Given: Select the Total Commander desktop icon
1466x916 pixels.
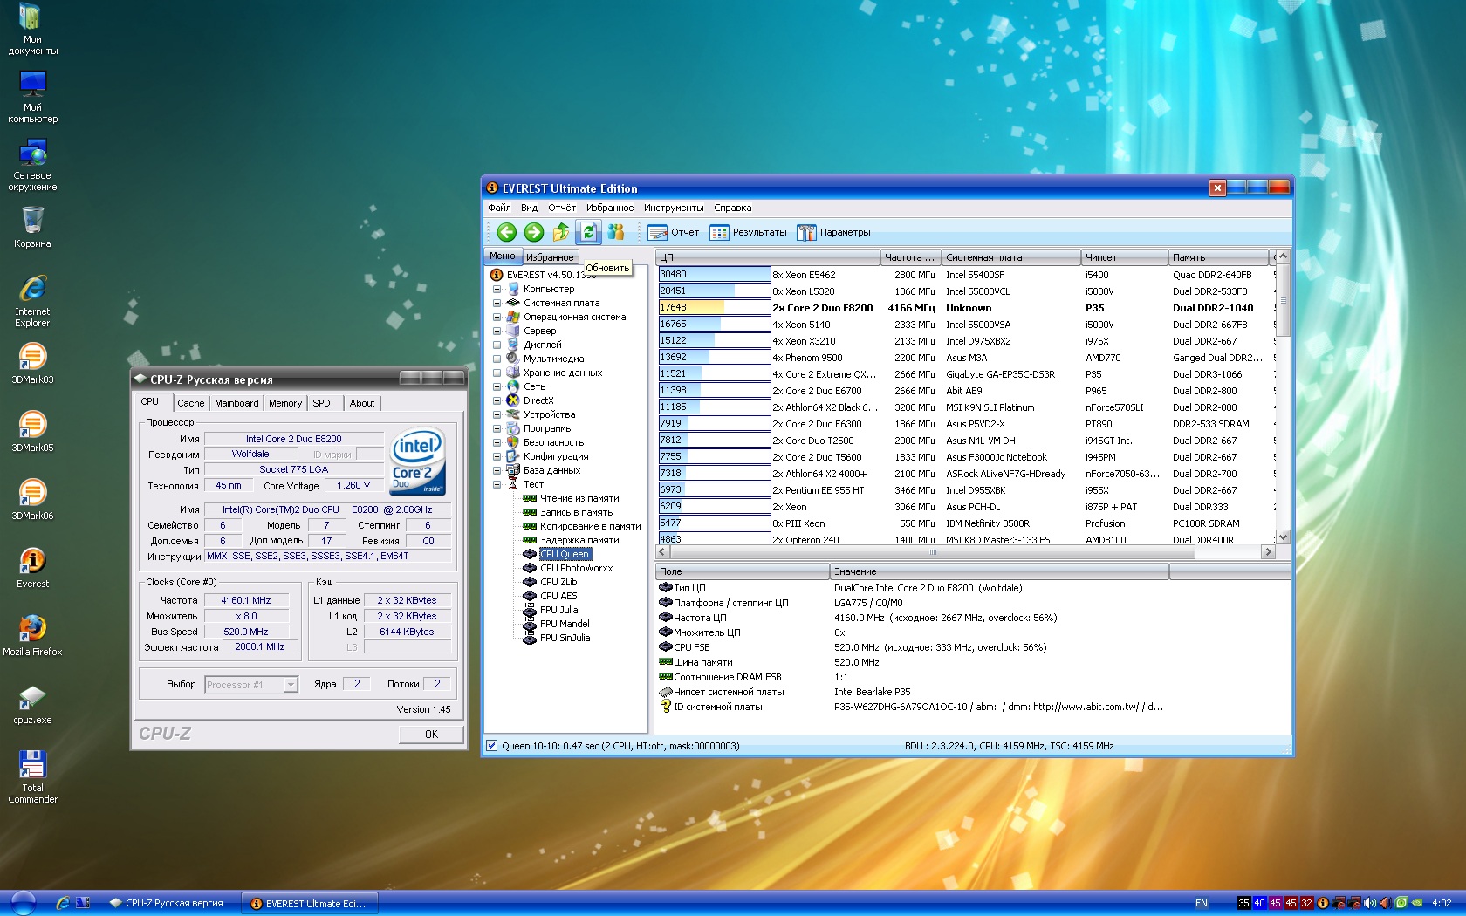Looking at the screenshot, I should tap(32, 776).
